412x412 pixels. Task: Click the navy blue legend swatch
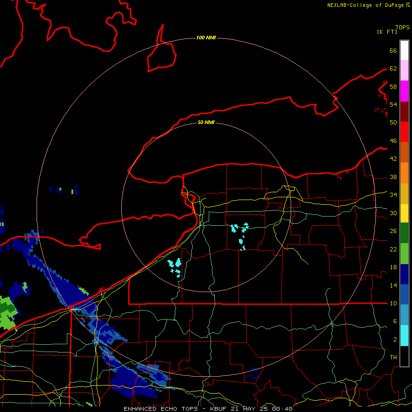click(404, 274)
